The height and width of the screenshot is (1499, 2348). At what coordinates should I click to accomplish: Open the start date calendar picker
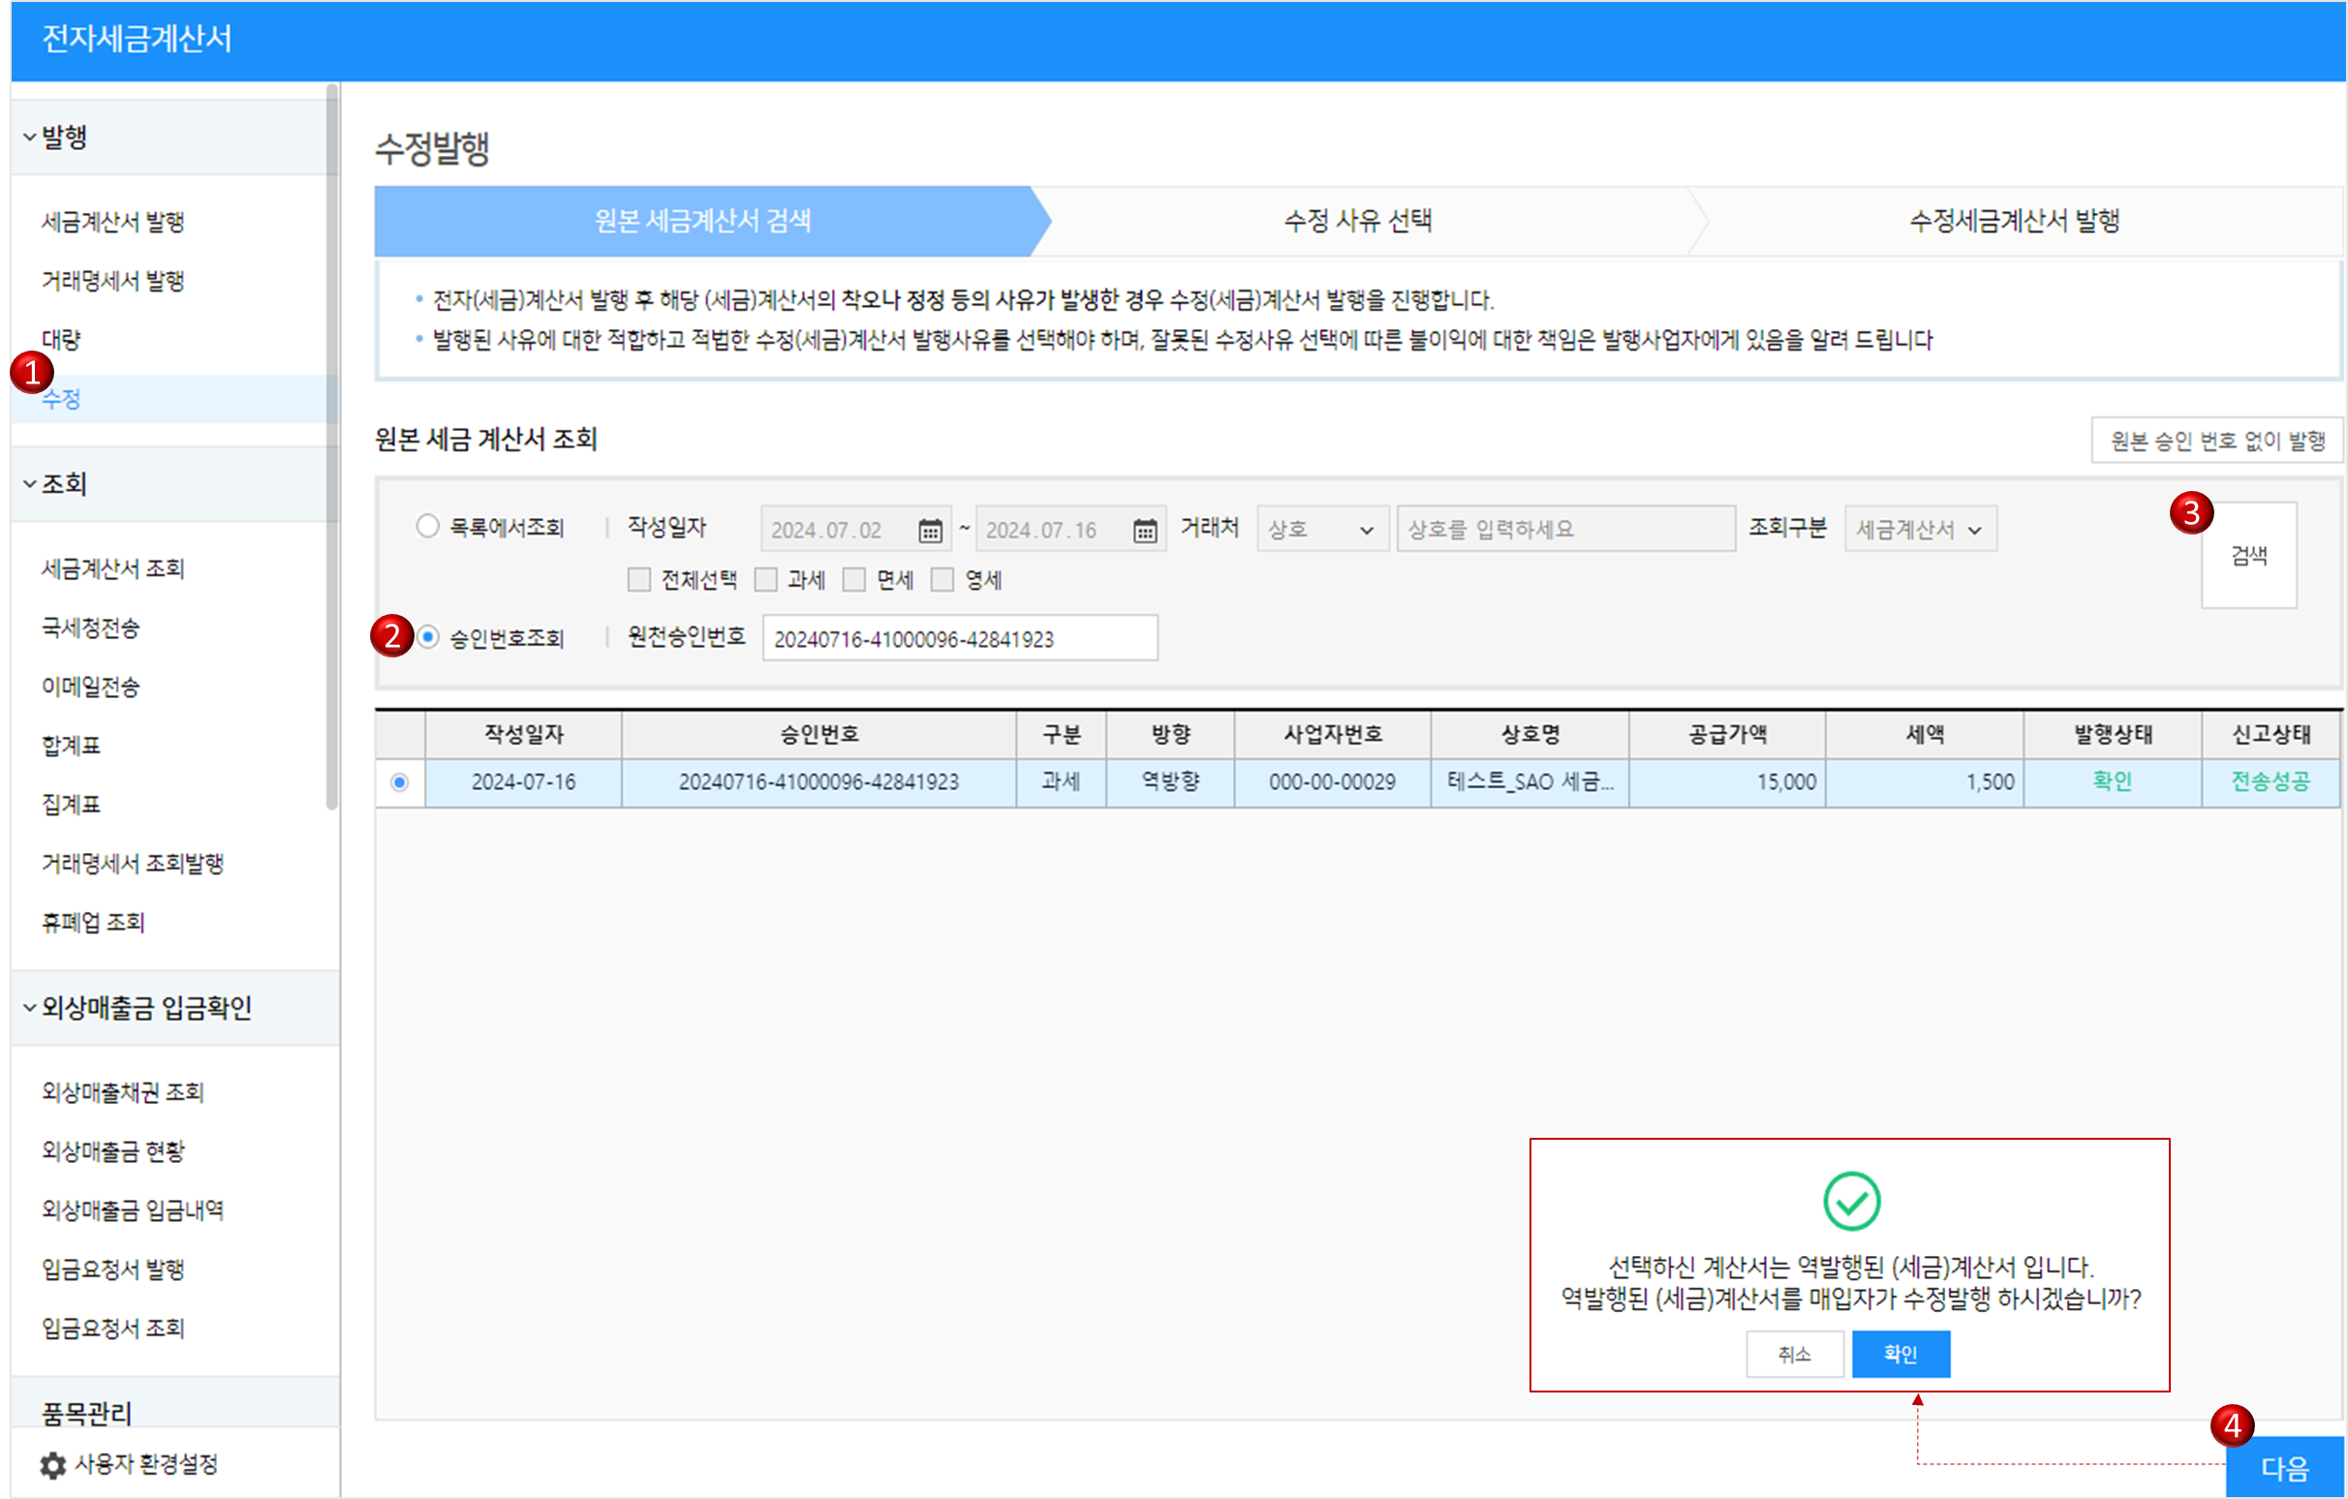(929, 531)
